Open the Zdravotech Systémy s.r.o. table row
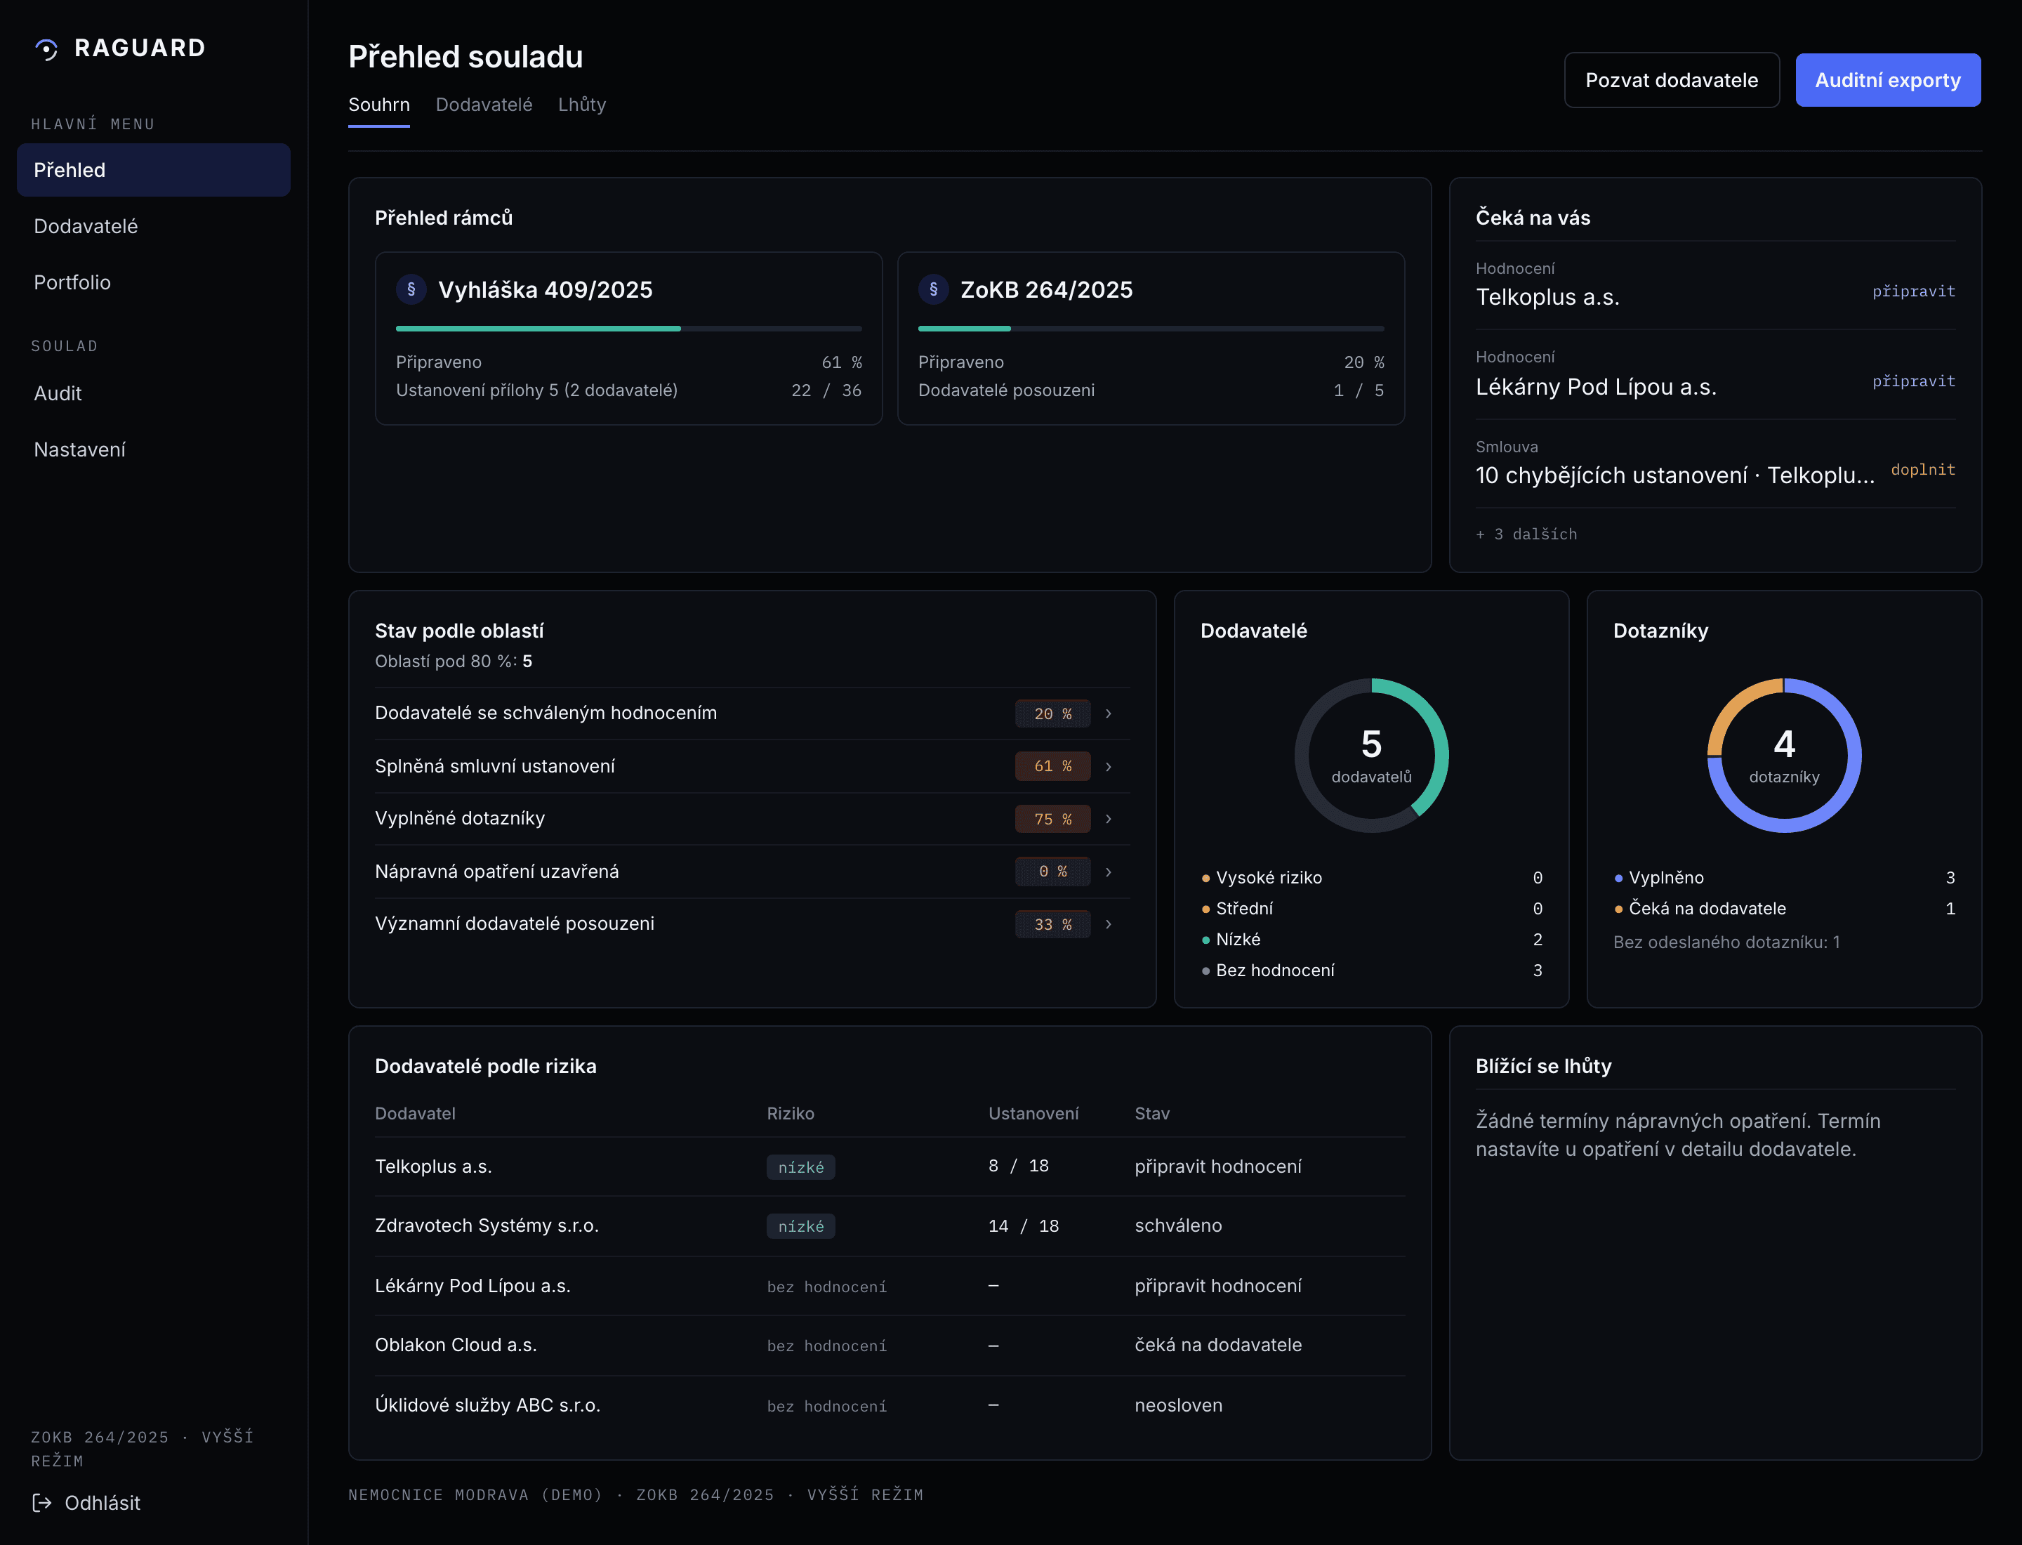The image size is (2022, 1545). pyautogui.click(x=889, y=1226)
